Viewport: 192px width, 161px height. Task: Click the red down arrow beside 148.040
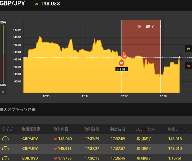pyautogui.click(x=56, y=139)
